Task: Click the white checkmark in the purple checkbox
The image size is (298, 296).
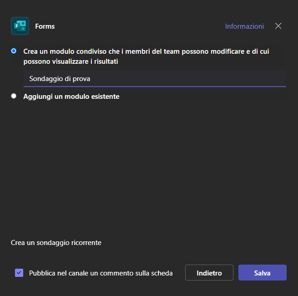Action: click(x=19, y=273)
